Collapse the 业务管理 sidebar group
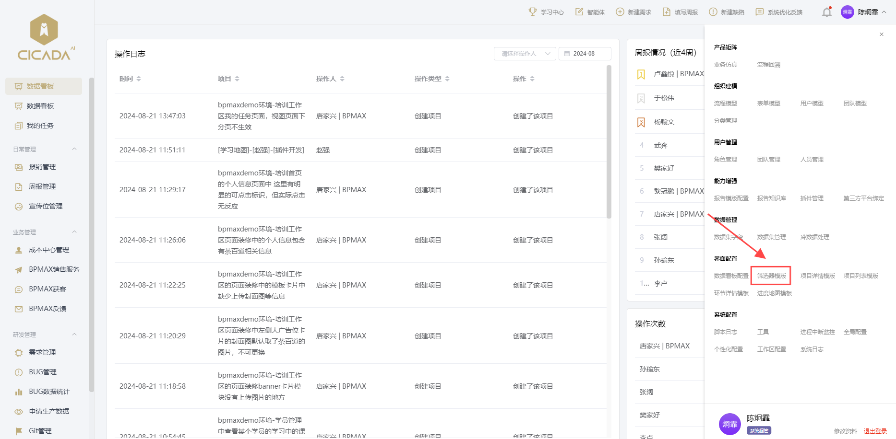The height and width of the screenshot is (439, 896). click(x=74, y=232)
